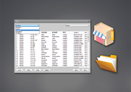The height and width of the screenshot is (92, 131).
Task: Click the vertical scrollbar down arrow
Action: pos(88,65)
